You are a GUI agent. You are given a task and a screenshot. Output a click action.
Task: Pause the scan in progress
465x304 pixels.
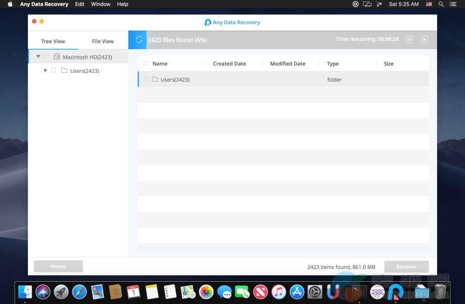(x=410, y=40)
